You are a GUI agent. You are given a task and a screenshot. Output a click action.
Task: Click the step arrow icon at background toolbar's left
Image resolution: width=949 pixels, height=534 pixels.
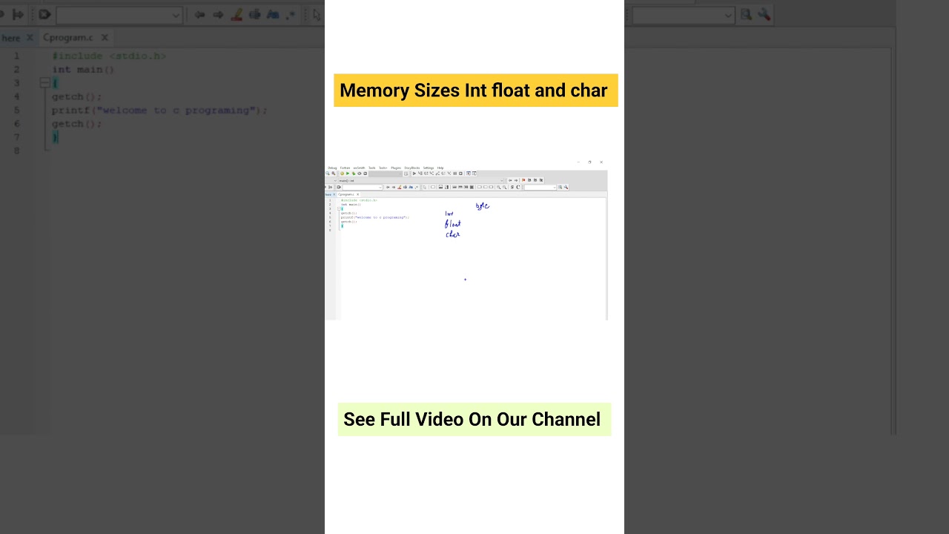(x=18, y=14)
